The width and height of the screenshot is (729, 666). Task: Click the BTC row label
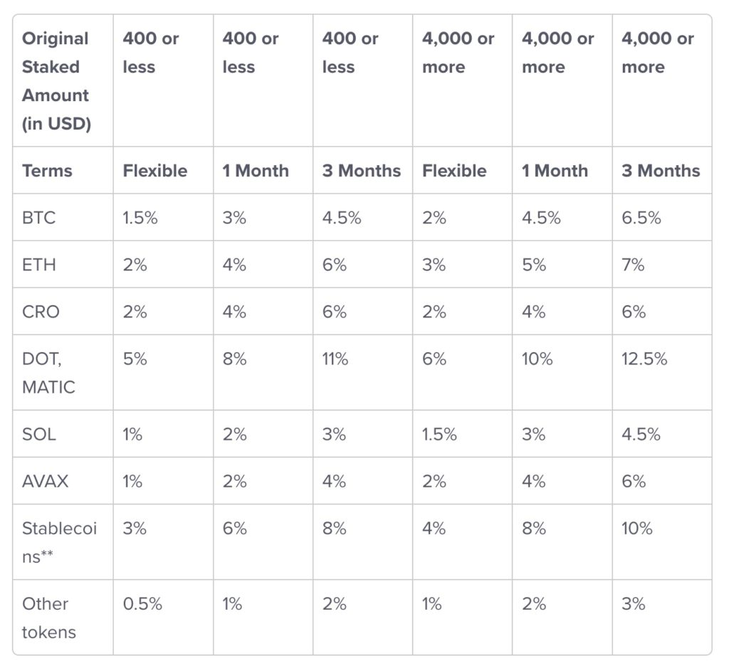click(x=39, y=218)
